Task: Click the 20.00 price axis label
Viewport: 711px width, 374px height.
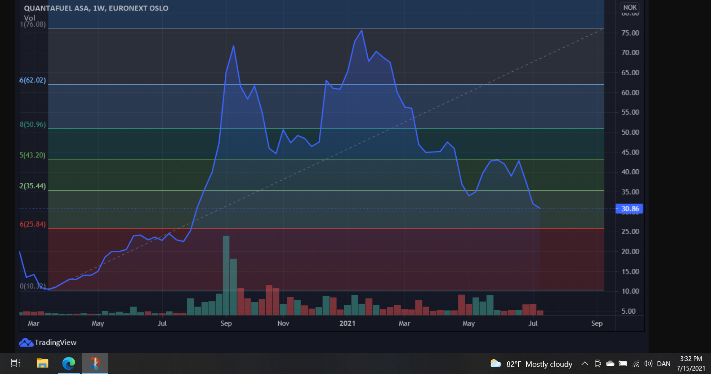Action: click(x=630, y=252)
